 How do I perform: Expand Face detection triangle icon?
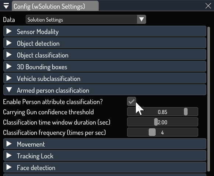[9, 167]
